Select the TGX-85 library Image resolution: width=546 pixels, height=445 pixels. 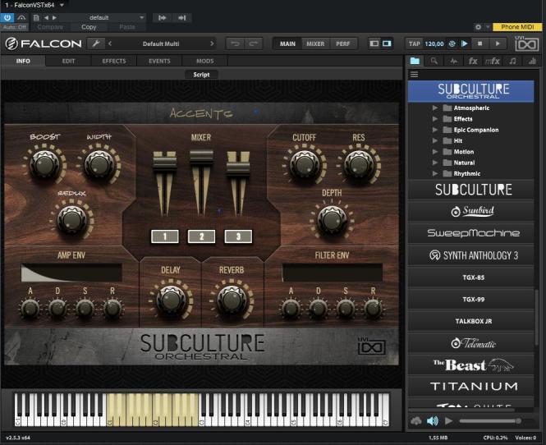pos(470,278)
